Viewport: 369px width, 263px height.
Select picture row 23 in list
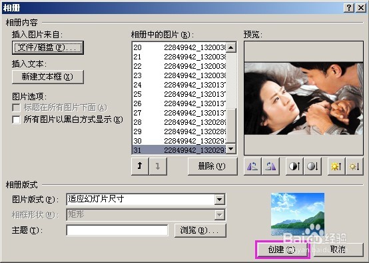pos(179,75)
